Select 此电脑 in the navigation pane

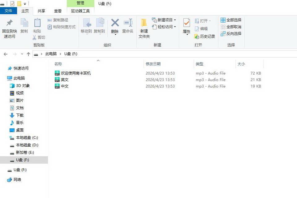[16, 78]
